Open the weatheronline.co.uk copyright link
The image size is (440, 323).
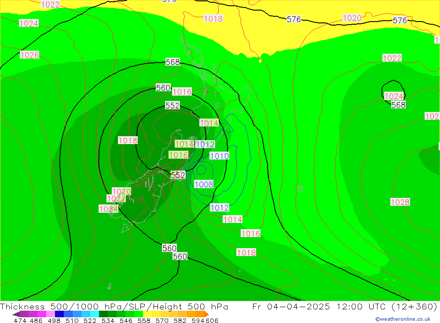[403, 319]
